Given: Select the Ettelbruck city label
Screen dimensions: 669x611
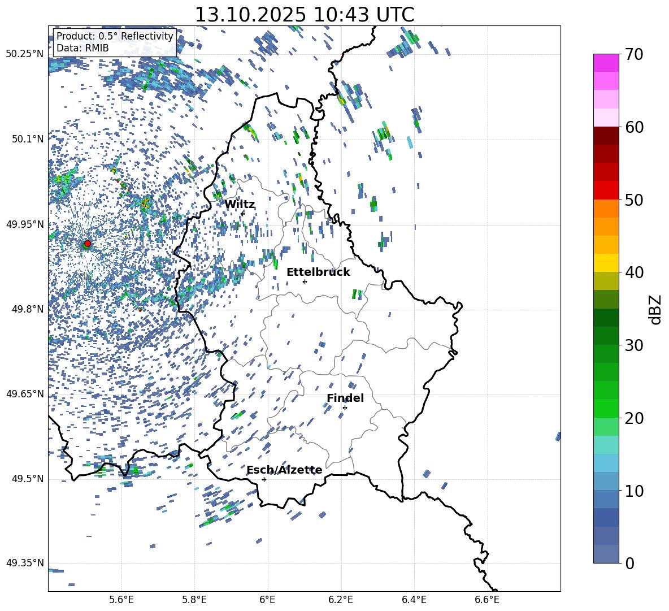Looking at the screenshot, I should click(x=318, y=272).
